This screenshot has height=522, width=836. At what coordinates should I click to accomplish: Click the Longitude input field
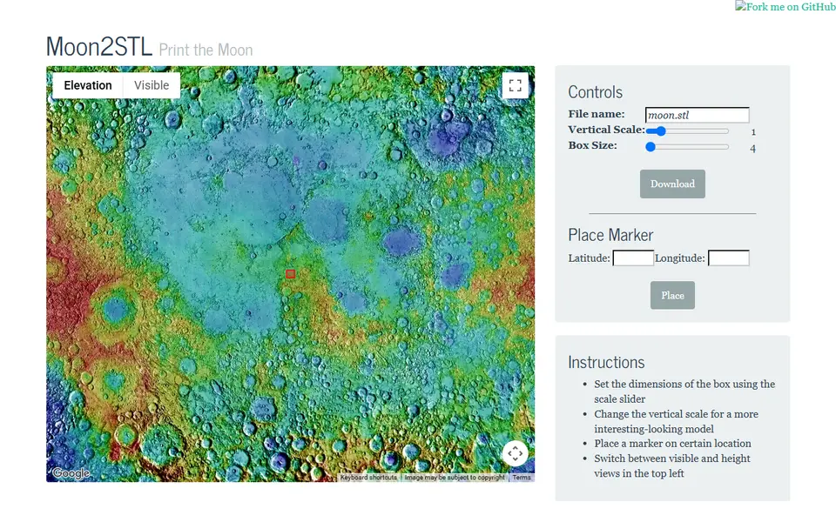[x=728, y=258]
